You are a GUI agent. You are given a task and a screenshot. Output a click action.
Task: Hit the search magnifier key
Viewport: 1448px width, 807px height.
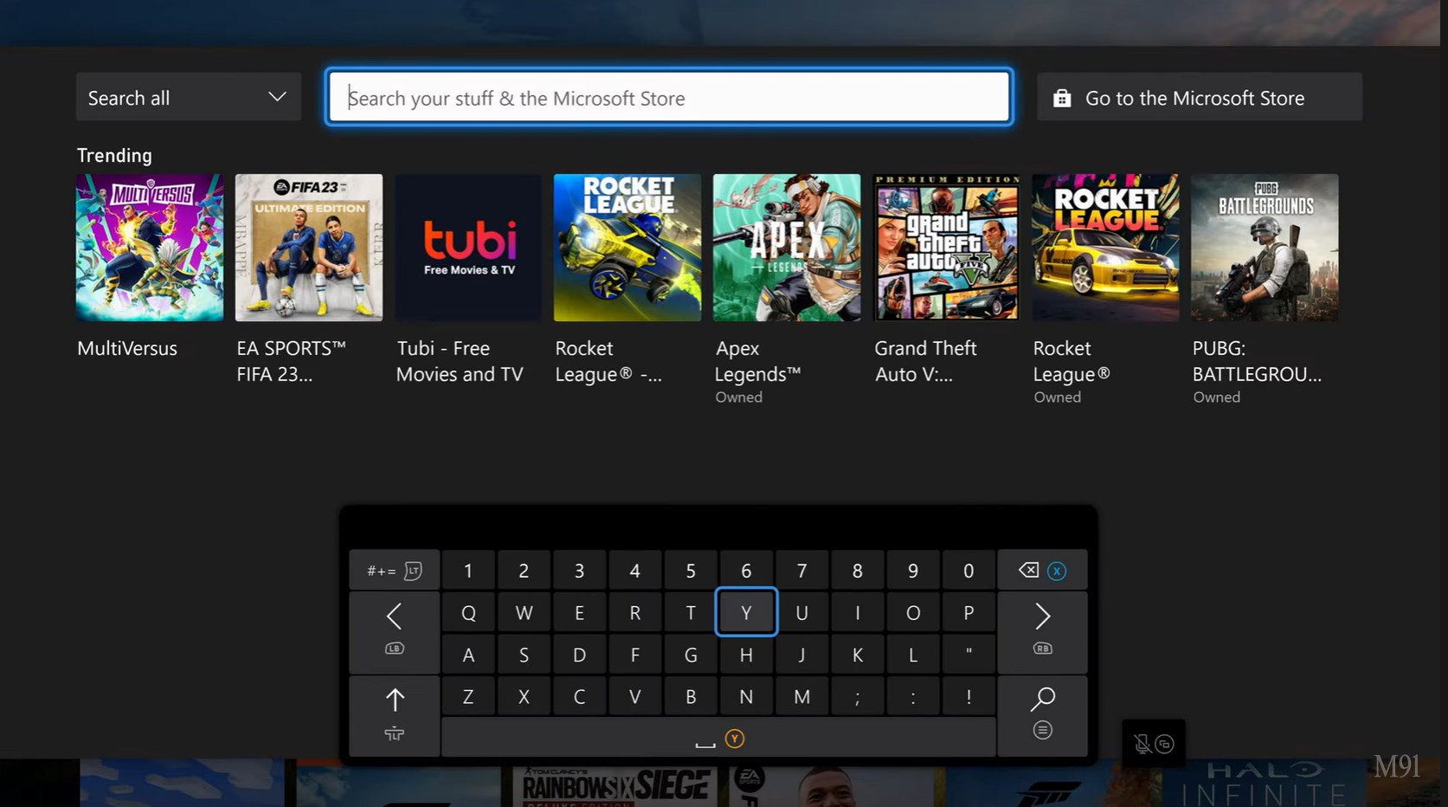click(1042, 716)
